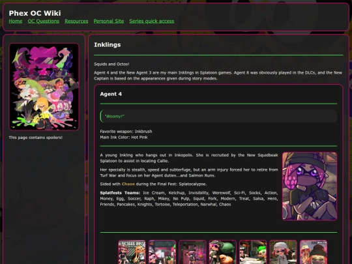Open Series quick access link
Image resolution: width=352 pixels, height=264 pixels.
pyautogui.click(x=152, y=21)
